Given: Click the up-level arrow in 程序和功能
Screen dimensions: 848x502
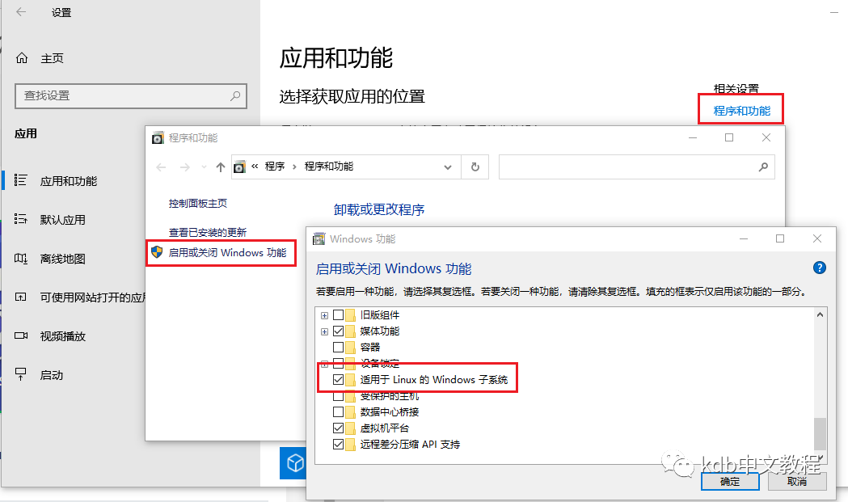Looking at the screenshot, I should click(x=221, y=167).
